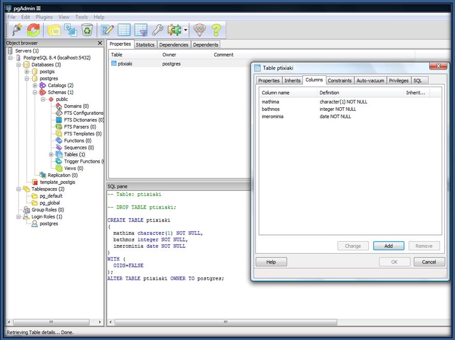Viewport: 455px width, 340px height.
Task: Click OK in the Table ptixiaki dialog
Action: pos(394,262)
